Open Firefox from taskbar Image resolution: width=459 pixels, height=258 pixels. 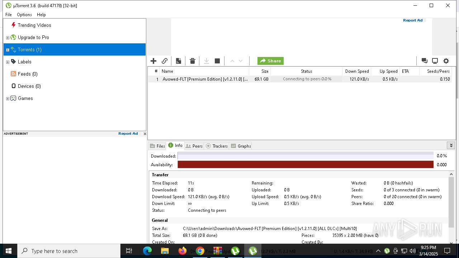point(183,251)
